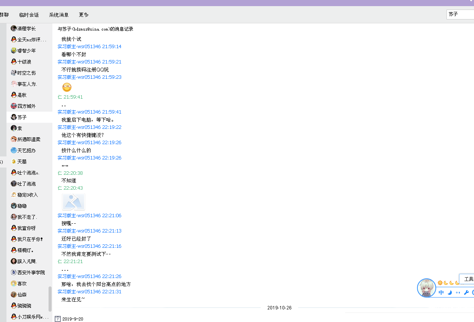This screenshot has height=322, width=474.
Task: Open the 临时会话 tab
Action: (29, 15)
